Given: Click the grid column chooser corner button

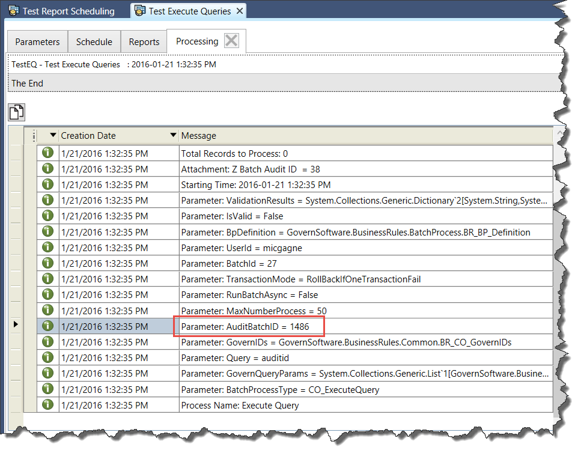Looking at the screenshot, I should tap(33, 136).
